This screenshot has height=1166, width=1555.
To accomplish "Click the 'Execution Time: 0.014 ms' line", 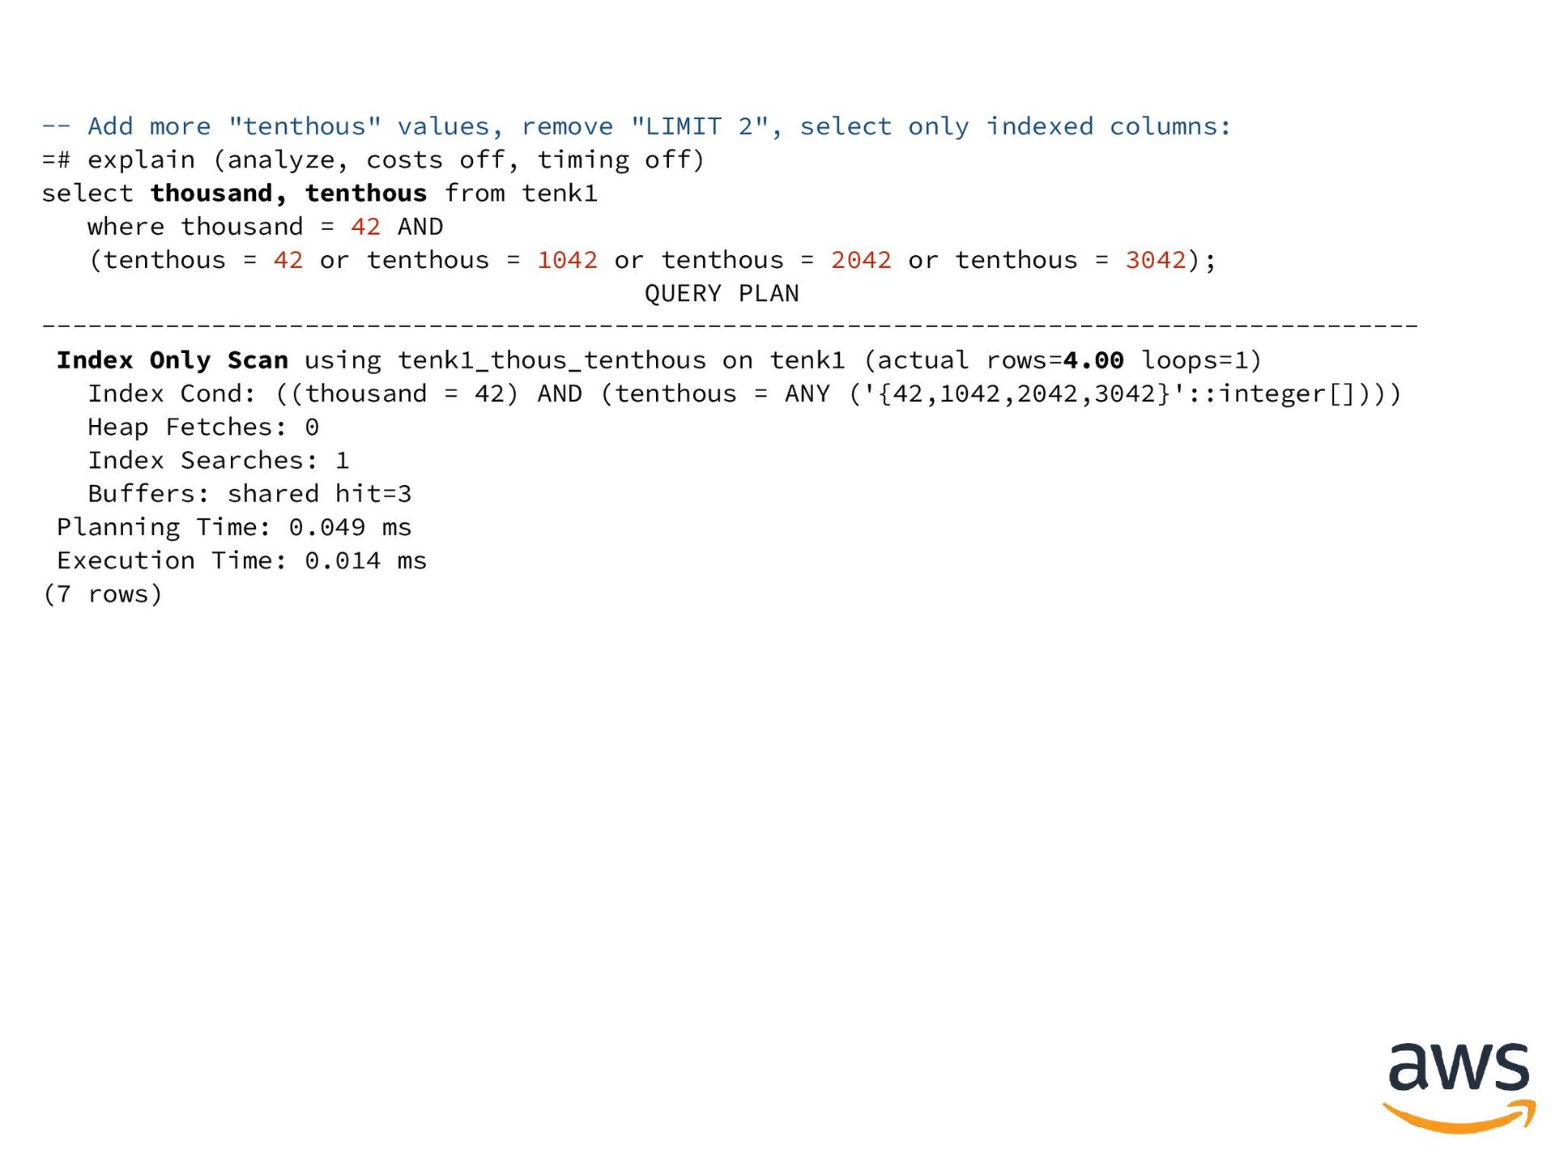I will point(241,560).
